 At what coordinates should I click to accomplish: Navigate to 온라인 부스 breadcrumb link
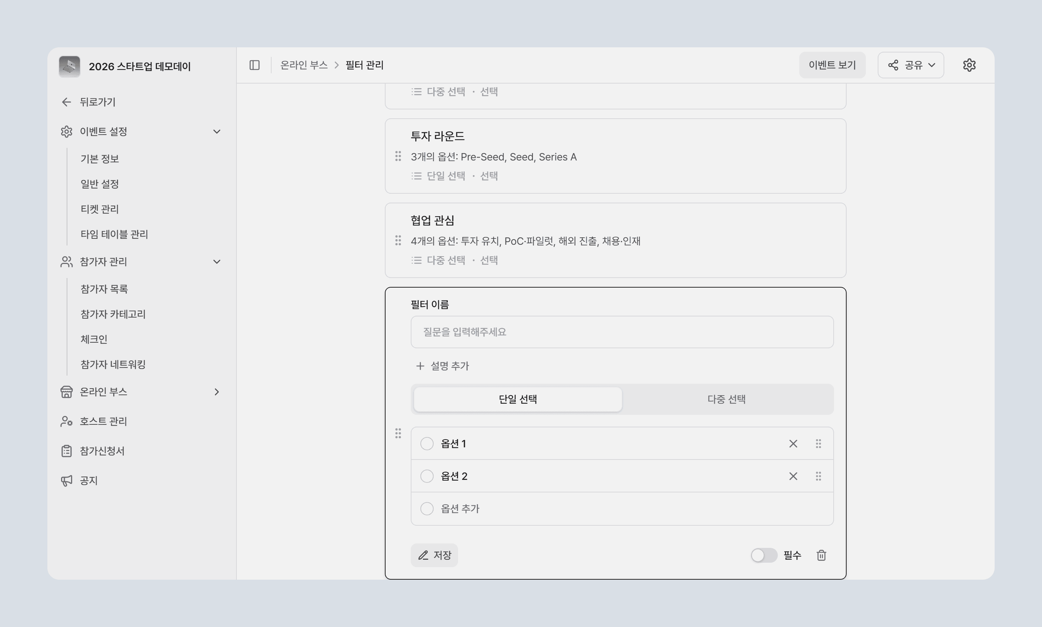click(304, 65)
